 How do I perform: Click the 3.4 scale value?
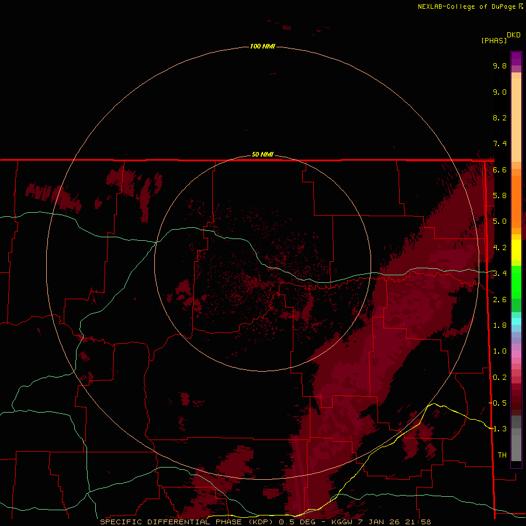500,274
